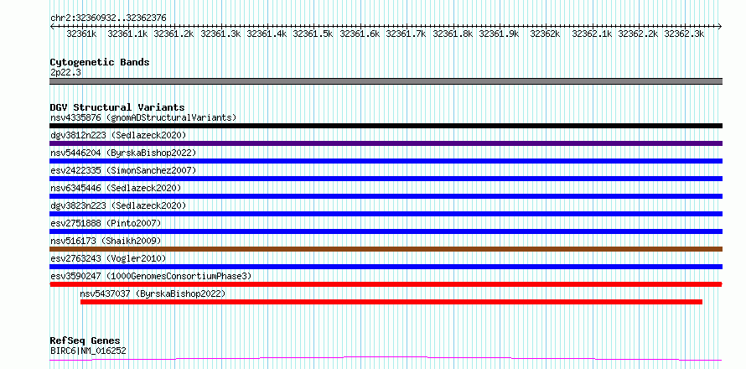Select the 32362.2k ruler tick label
Screen dimensions: 746x369
point(638,34)
